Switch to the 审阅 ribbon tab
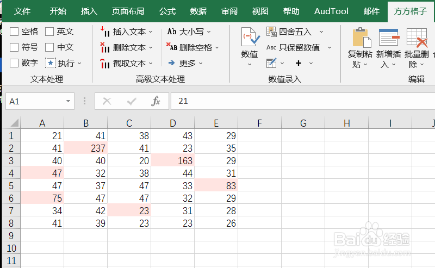The height and width of the screenshot is (268, 435). tap(229, 11)
